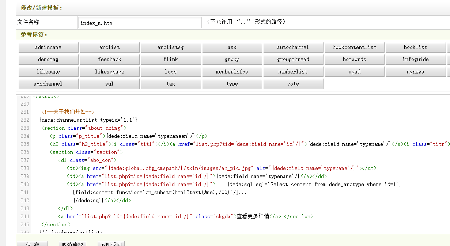Image resolution: width=450 pixels, height=246 pixels.
Task: Click the 不理返回 return button
Action: 111,244
